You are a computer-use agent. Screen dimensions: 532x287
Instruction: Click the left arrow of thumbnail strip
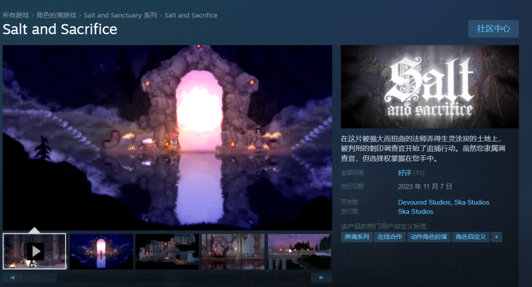[12, 278]
